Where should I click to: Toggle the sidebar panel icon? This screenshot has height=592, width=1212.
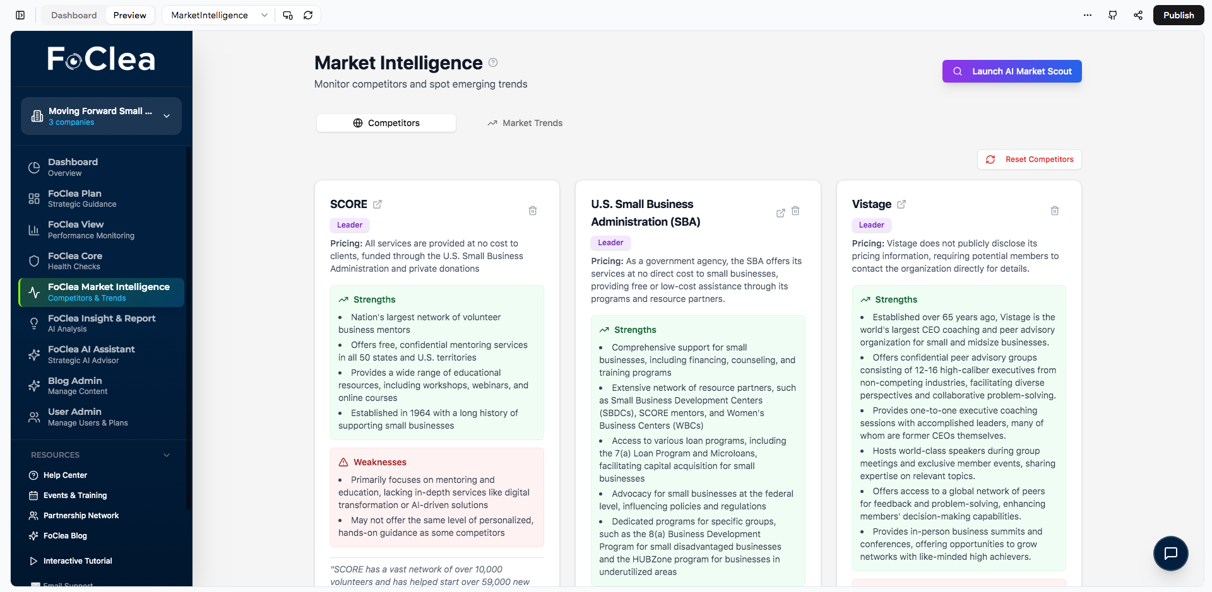[20, 15]
